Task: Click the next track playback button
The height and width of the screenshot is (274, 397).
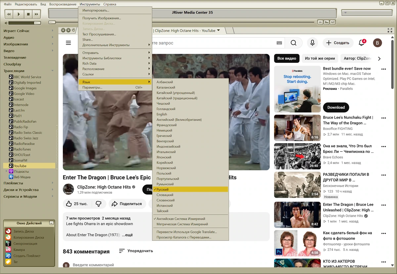Action: (36, 14)
